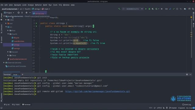Open the TODO tool window
The image size is (195, 110).
pyautogui.click(x=16, y=105)
